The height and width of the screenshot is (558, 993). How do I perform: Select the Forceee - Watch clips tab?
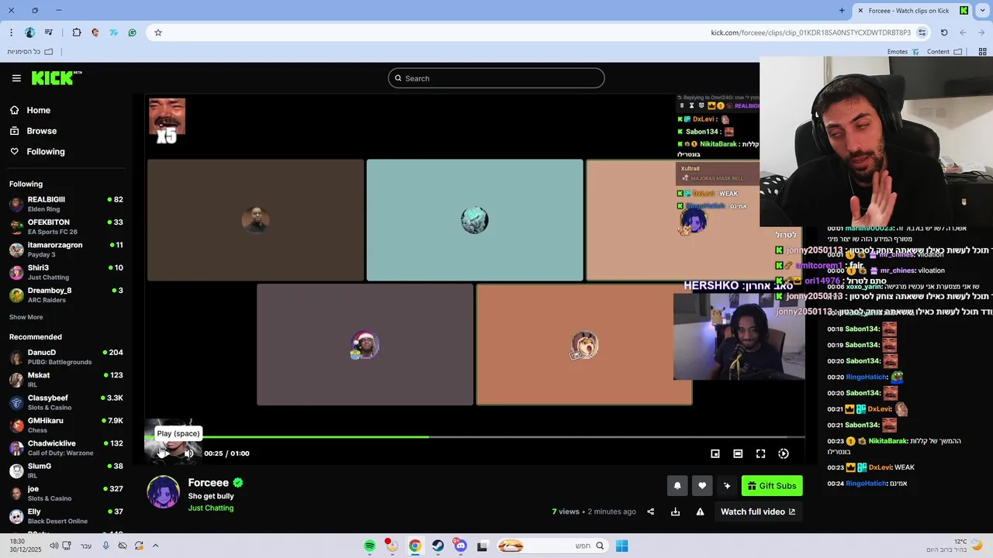tap(913, 10)
